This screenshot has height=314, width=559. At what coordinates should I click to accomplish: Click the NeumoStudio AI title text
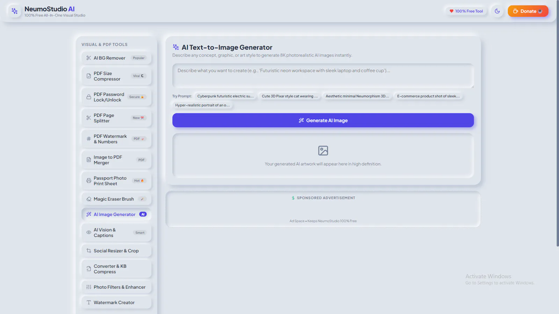click(x=50, y=9)
